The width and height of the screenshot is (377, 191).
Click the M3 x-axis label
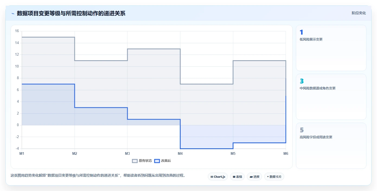127,153
